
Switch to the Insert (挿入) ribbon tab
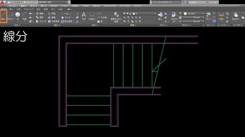click(11, 9)
